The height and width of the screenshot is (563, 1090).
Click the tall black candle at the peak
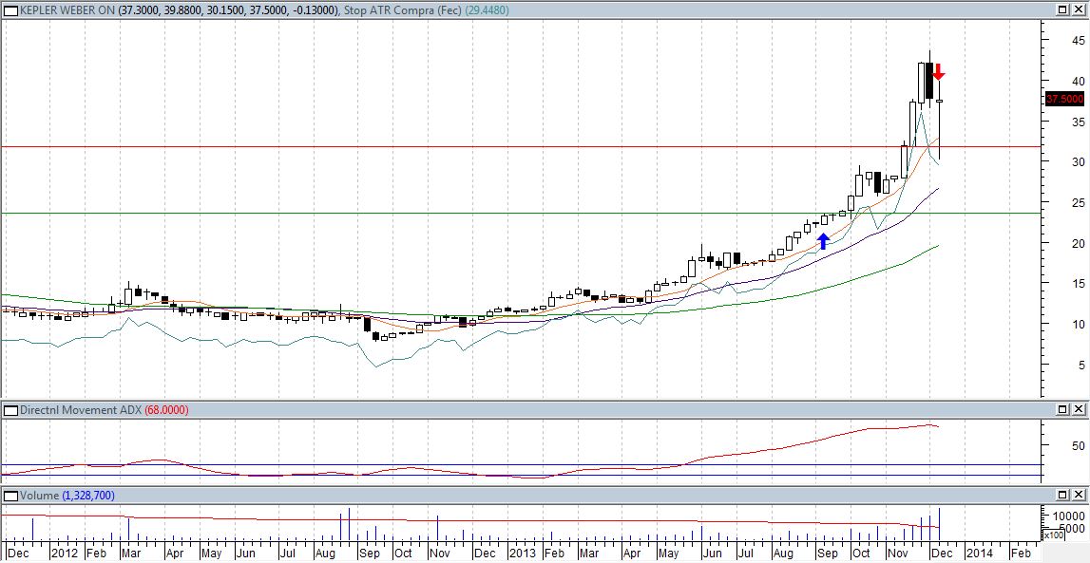929,81
